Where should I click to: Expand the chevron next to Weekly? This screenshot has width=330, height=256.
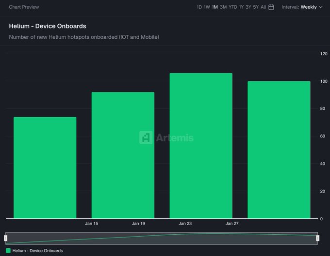(x=321, y=7)
